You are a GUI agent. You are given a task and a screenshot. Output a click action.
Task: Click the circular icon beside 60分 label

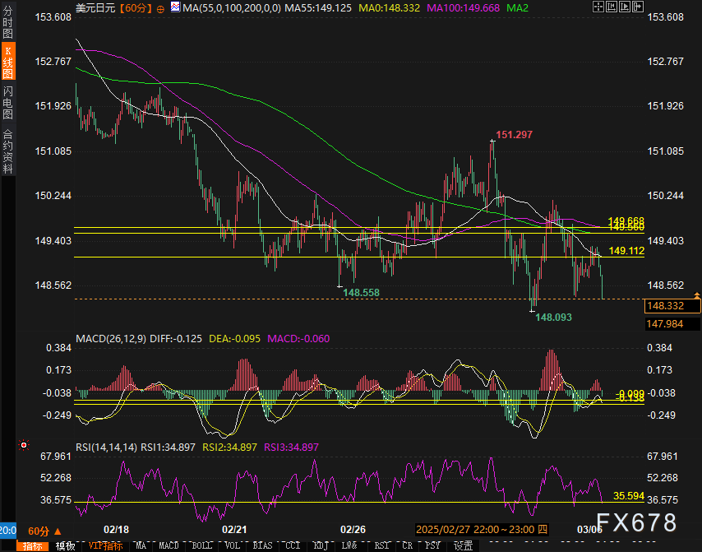[x=159, y=7]
